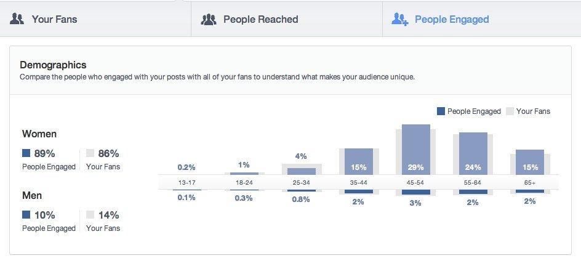This screenshot has height=258, width=581.
Task: Click the women 55-64 bar showing 24%
Action: (x=473, y=154)
